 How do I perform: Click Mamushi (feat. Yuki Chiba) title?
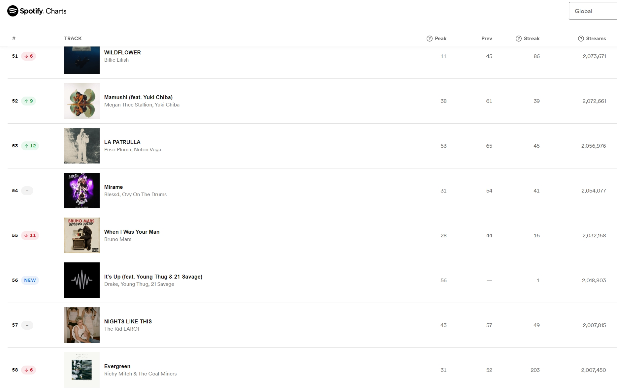tap(138, 97)
